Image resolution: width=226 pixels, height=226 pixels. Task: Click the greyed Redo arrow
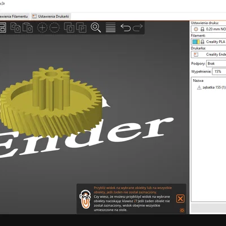pyautogui.click(x=138, y=28)
